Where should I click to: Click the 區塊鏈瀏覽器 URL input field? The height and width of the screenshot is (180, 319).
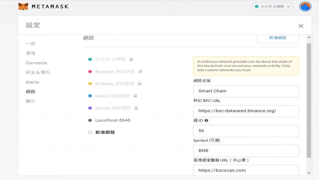246,170
